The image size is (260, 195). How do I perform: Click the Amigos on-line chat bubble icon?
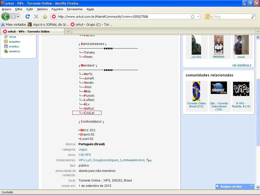[218, 186]
